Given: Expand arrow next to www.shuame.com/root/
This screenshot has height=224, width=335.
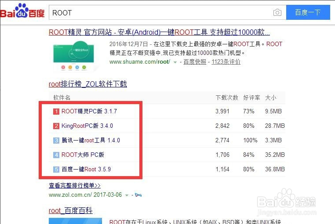Looking at the screenshot, I should pos(175,62).
